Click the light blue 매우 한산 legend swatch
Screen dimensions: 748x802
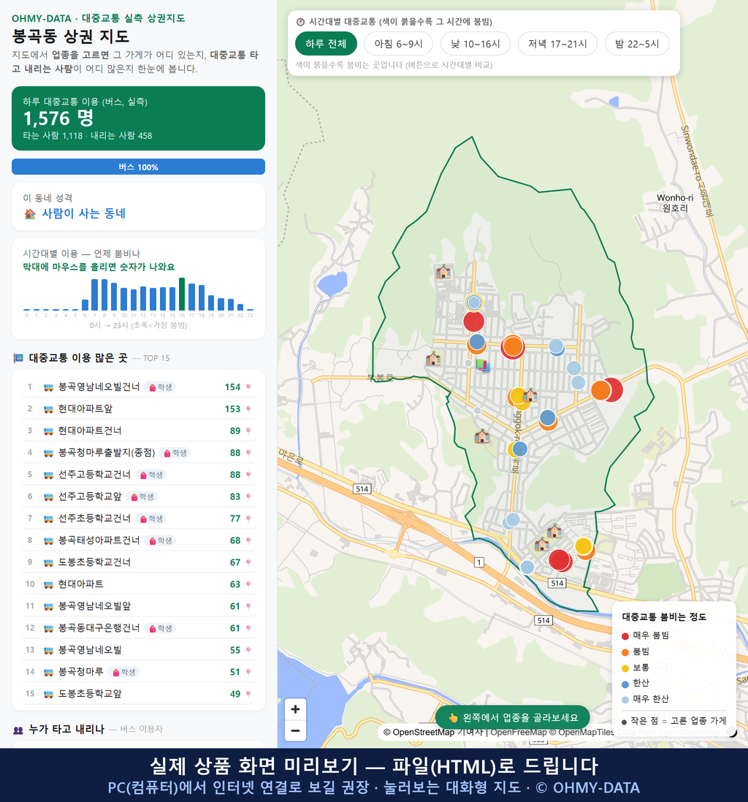625,700
